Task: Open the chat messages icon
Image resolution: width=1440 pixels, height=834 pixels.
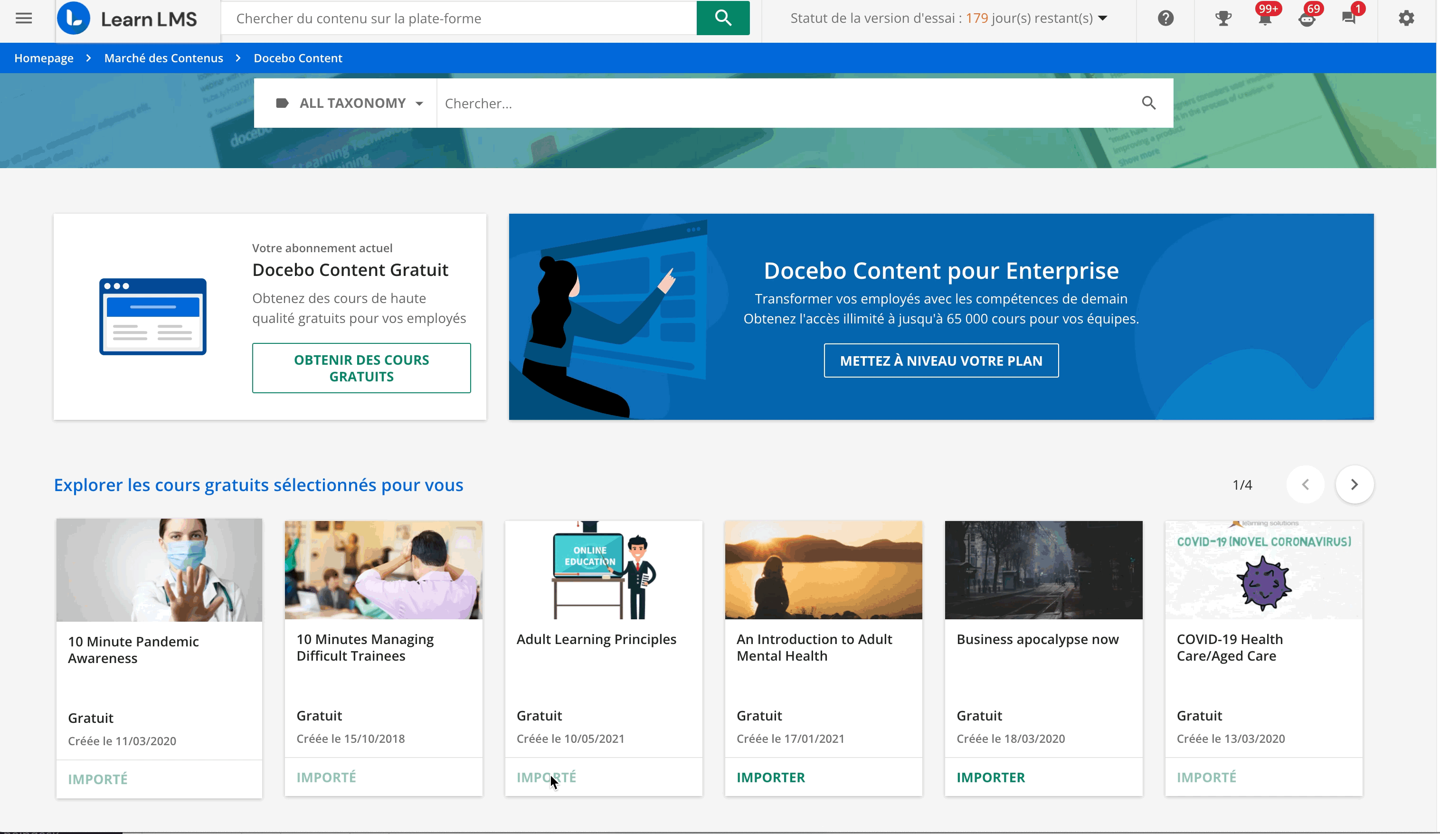Action: point(1349,19)
